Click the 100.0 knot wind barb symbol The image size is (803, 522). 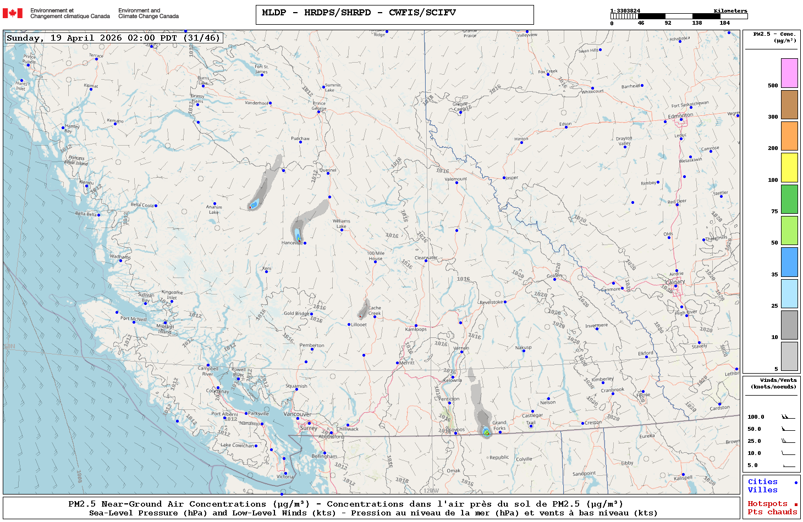[x=788, y=417]
